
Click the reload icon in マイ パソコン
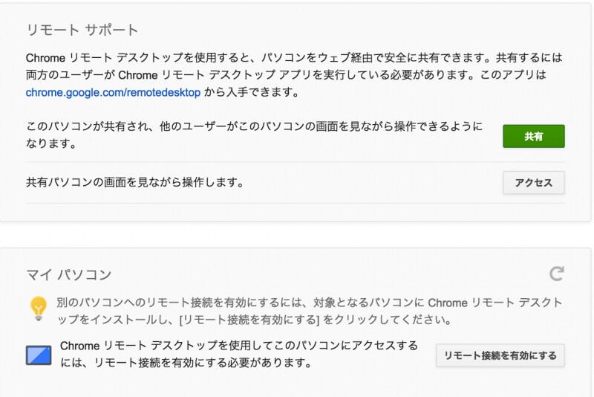pos(556,274)
